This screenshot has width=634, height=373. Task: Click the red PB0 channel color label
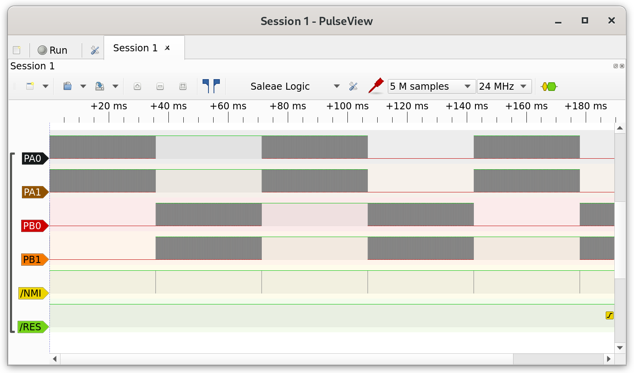click(33, 226)
